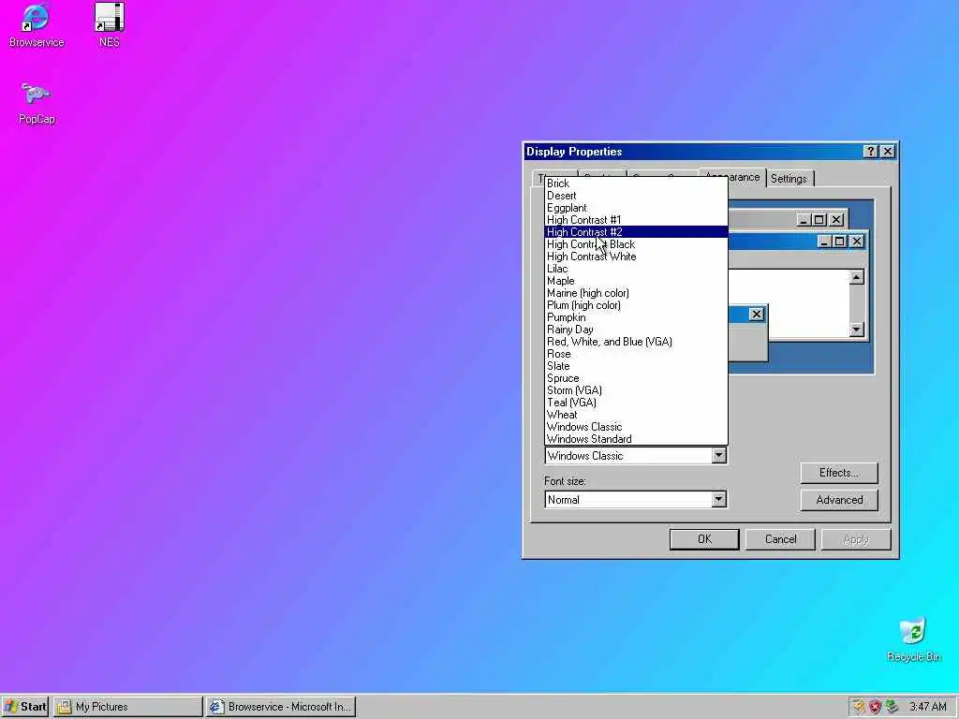Choose Wheat color scheme

[x=636, y=415]
